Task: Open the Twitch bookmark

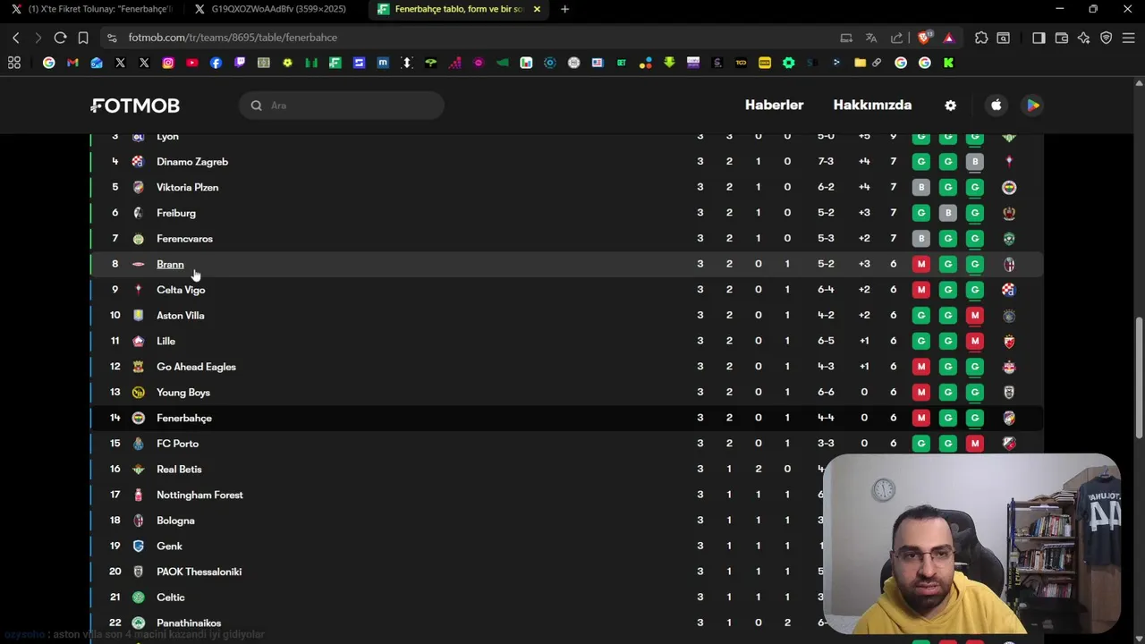Action: click(240, 63)
